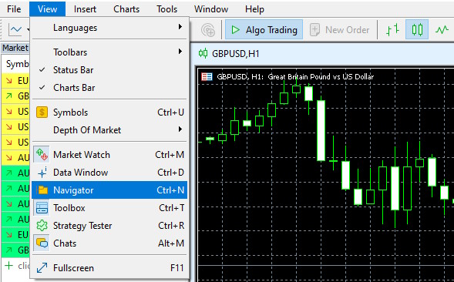Toggle the Algo Trading button

coord(264,29)
